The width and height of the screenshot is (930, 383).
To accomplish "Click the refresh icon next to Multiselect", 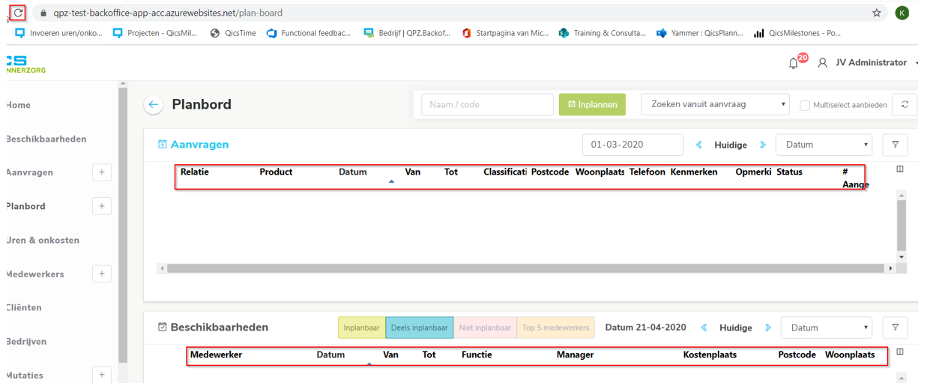I will (905, 105).
